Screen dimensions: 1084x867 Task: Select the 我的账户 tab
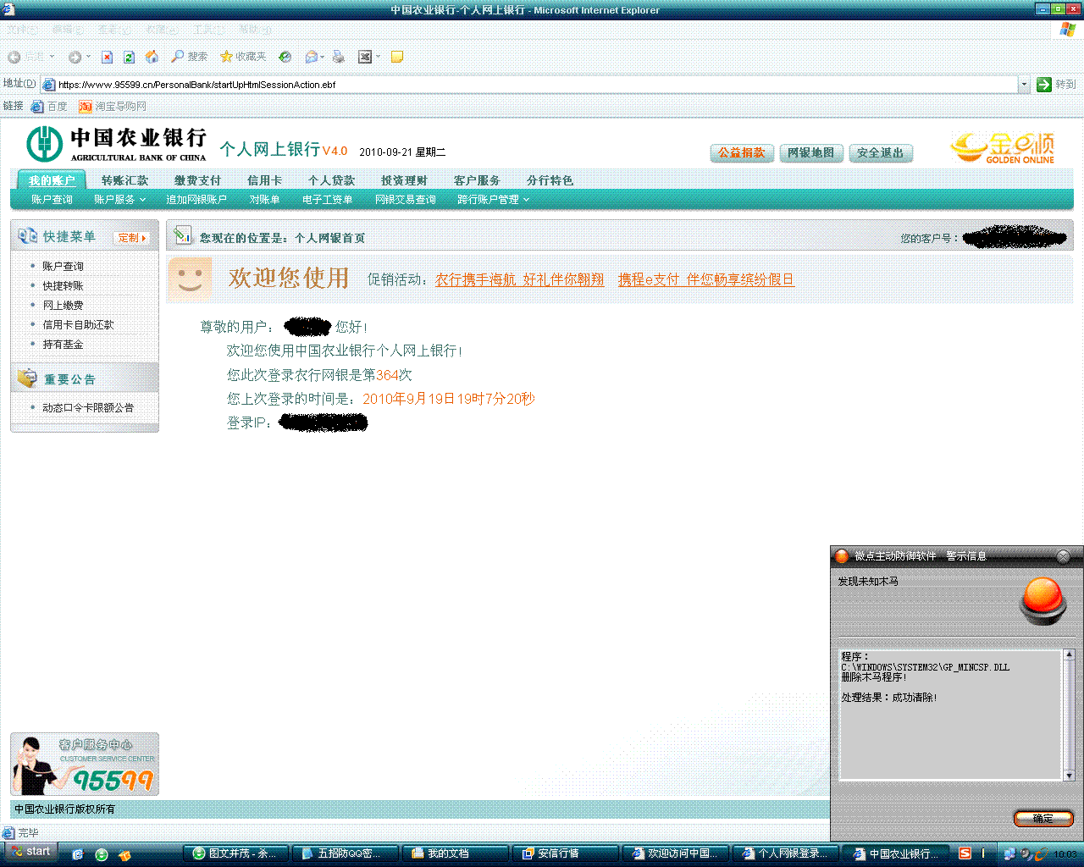[x=52, y=180]
